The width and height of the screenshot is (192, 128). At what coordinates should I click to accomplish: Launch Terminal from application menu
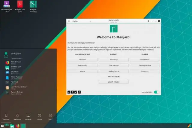[x=14, y=82]
